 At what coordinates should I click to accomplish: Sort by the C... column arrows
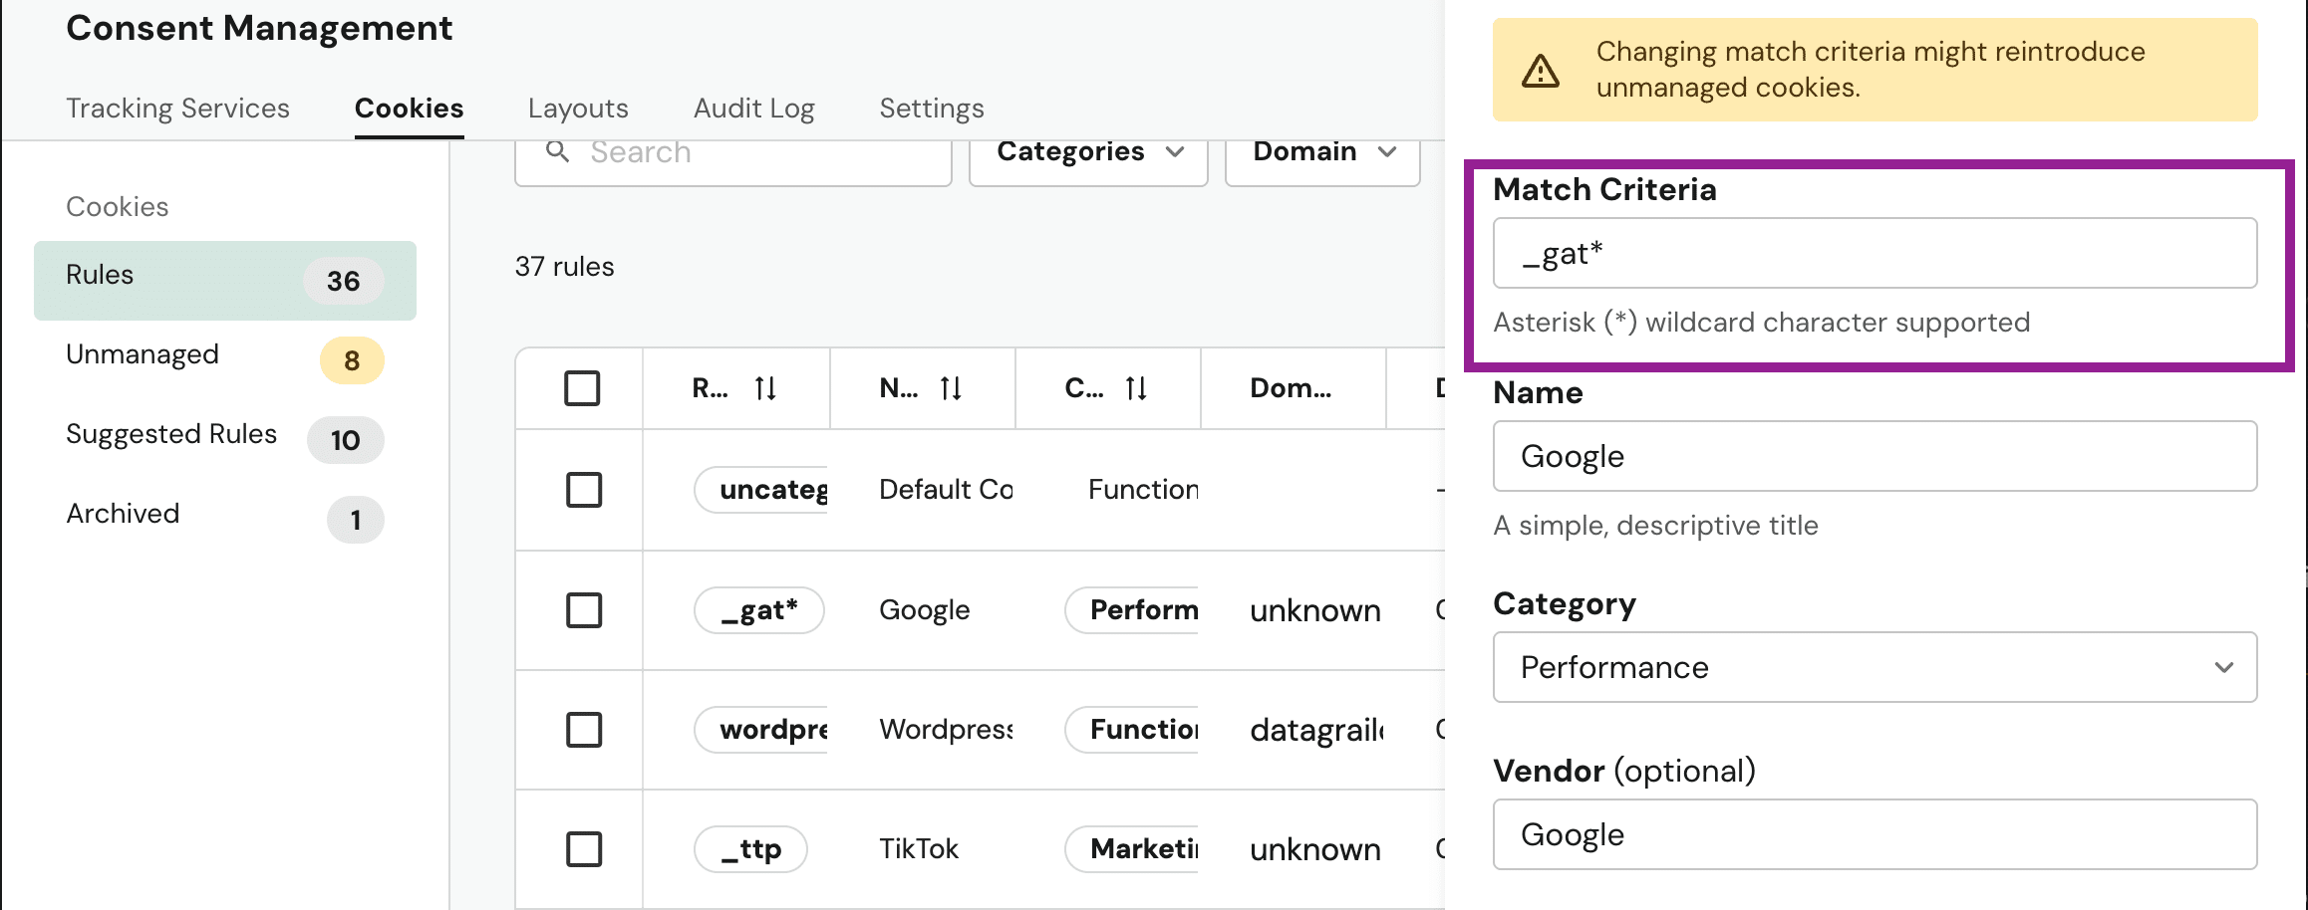pyautogui.click(x=1136, y=388)
